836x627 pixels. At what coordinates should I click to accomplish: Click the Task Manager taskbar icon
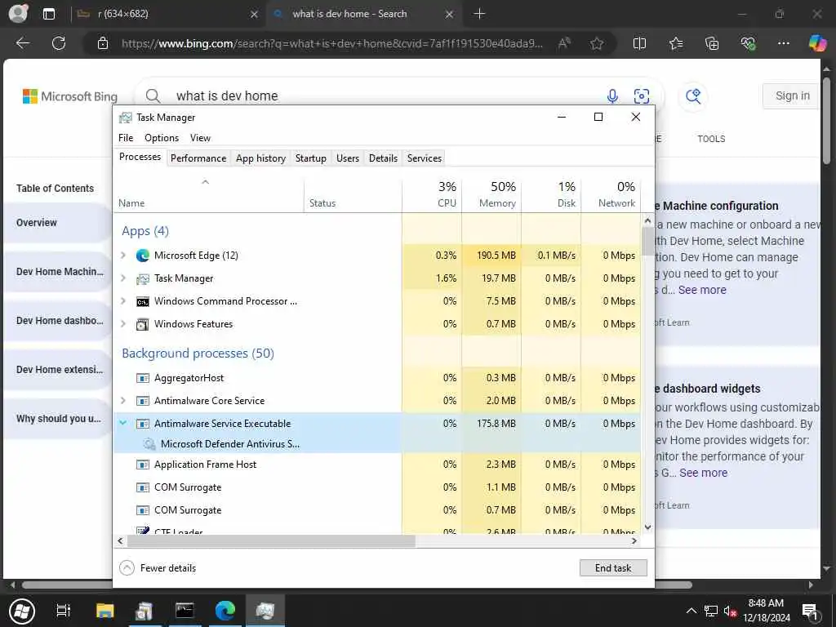265,611
